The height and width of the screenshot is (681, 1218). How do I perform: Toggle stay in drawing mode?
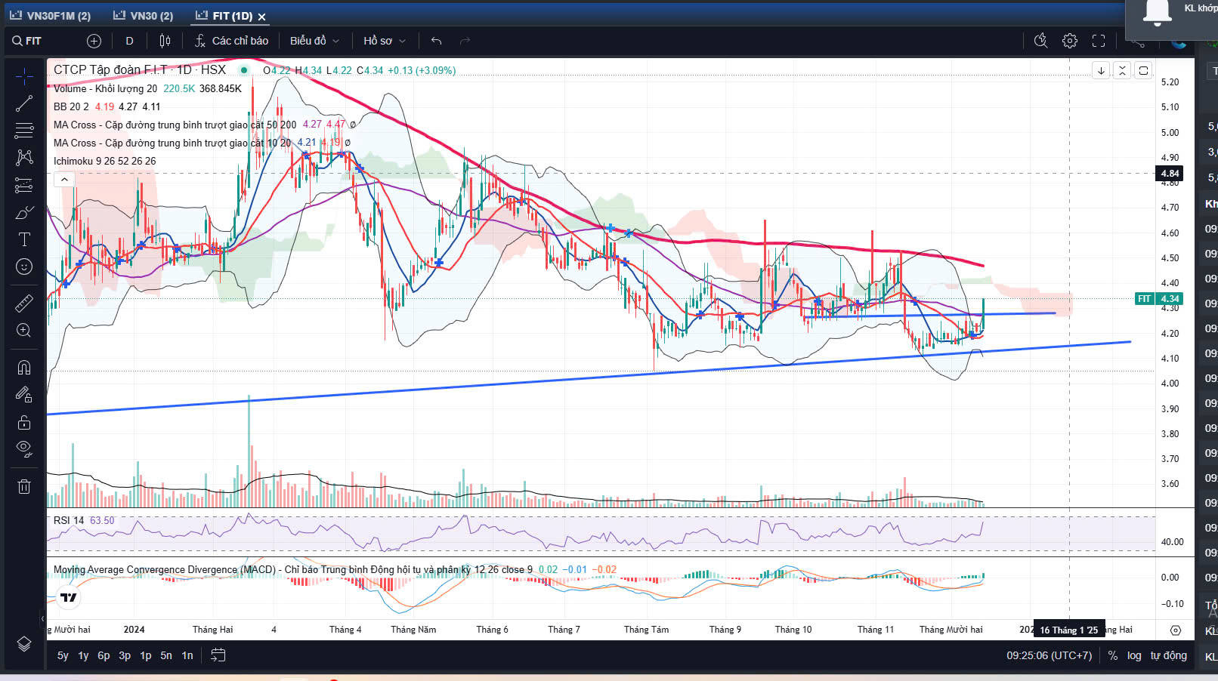coord(24,394)
